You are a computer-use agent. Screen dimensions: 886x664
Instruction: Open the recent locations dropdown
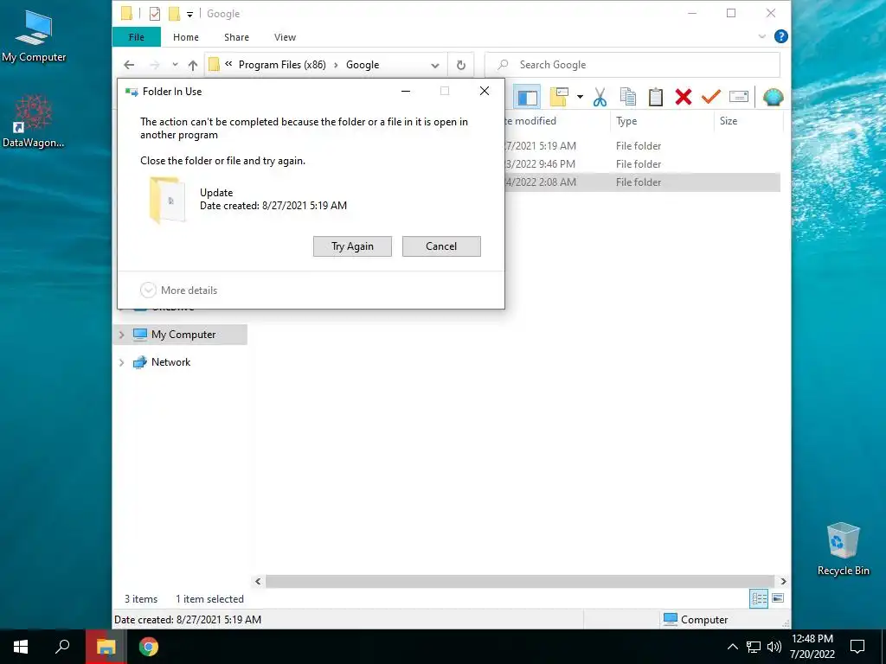pos(175,65)
